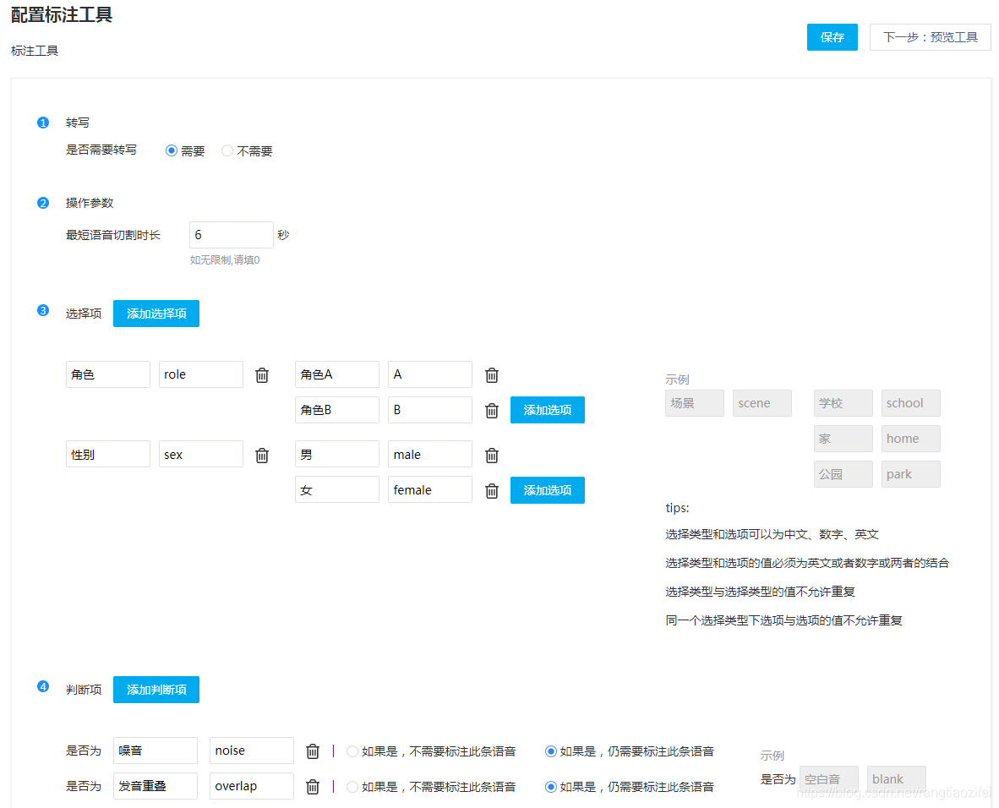Delete the 发音重叠 overlap judgment item
The image size is (999, 808).
pos(312,786)
